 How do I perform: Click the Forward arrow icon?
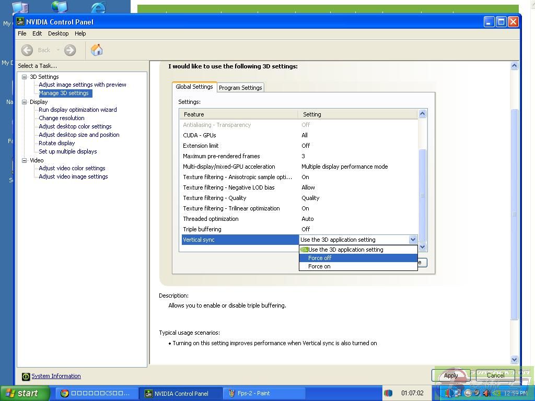pyautogui.click(x=70, y=50)
